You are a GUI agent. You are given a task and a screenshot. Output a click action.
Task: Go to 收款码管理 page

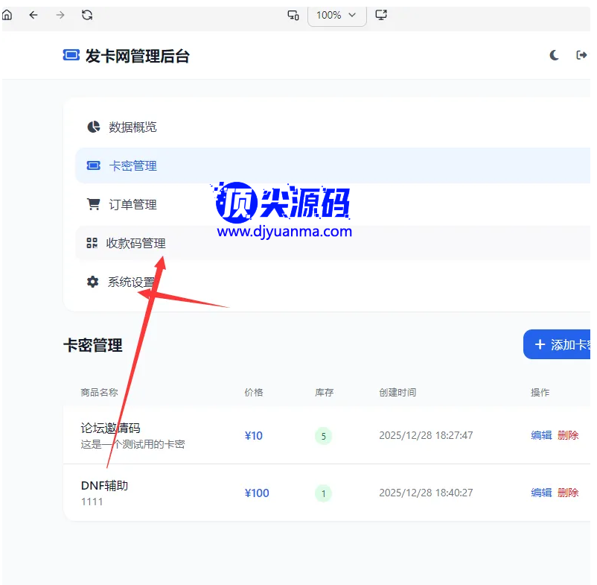(x=135, y=244)
